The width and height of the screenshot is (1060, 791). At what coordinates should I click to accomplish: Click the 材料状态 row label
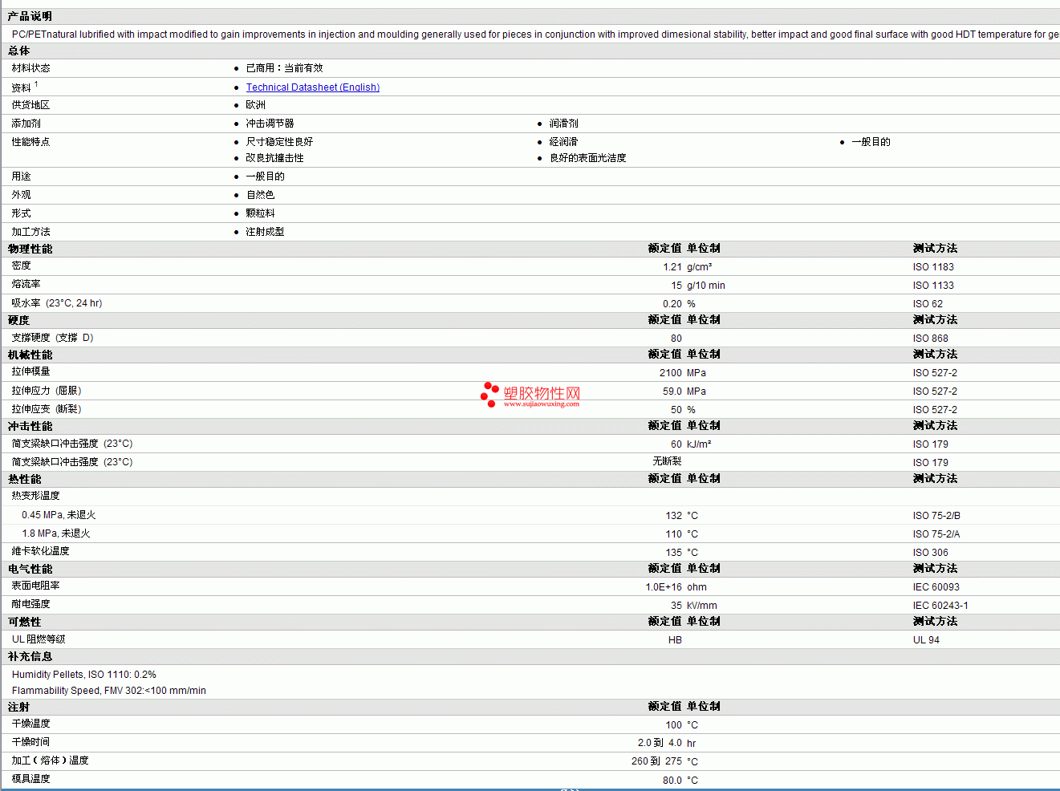pos(31,68)
